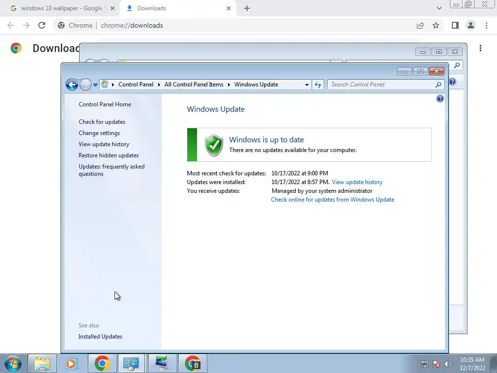497x373 pixels.
Task: Open Change settings in sidebar
Action: (x=99, y=133)
